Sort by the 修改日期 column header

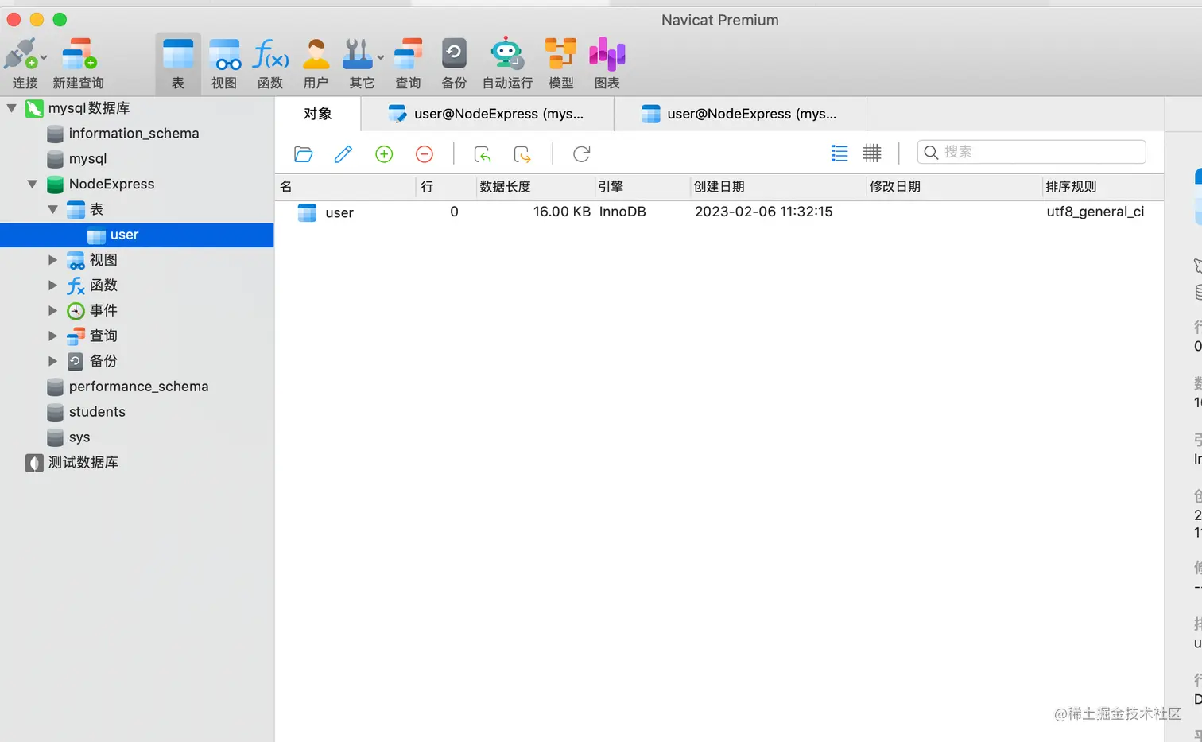click(954, 187)
